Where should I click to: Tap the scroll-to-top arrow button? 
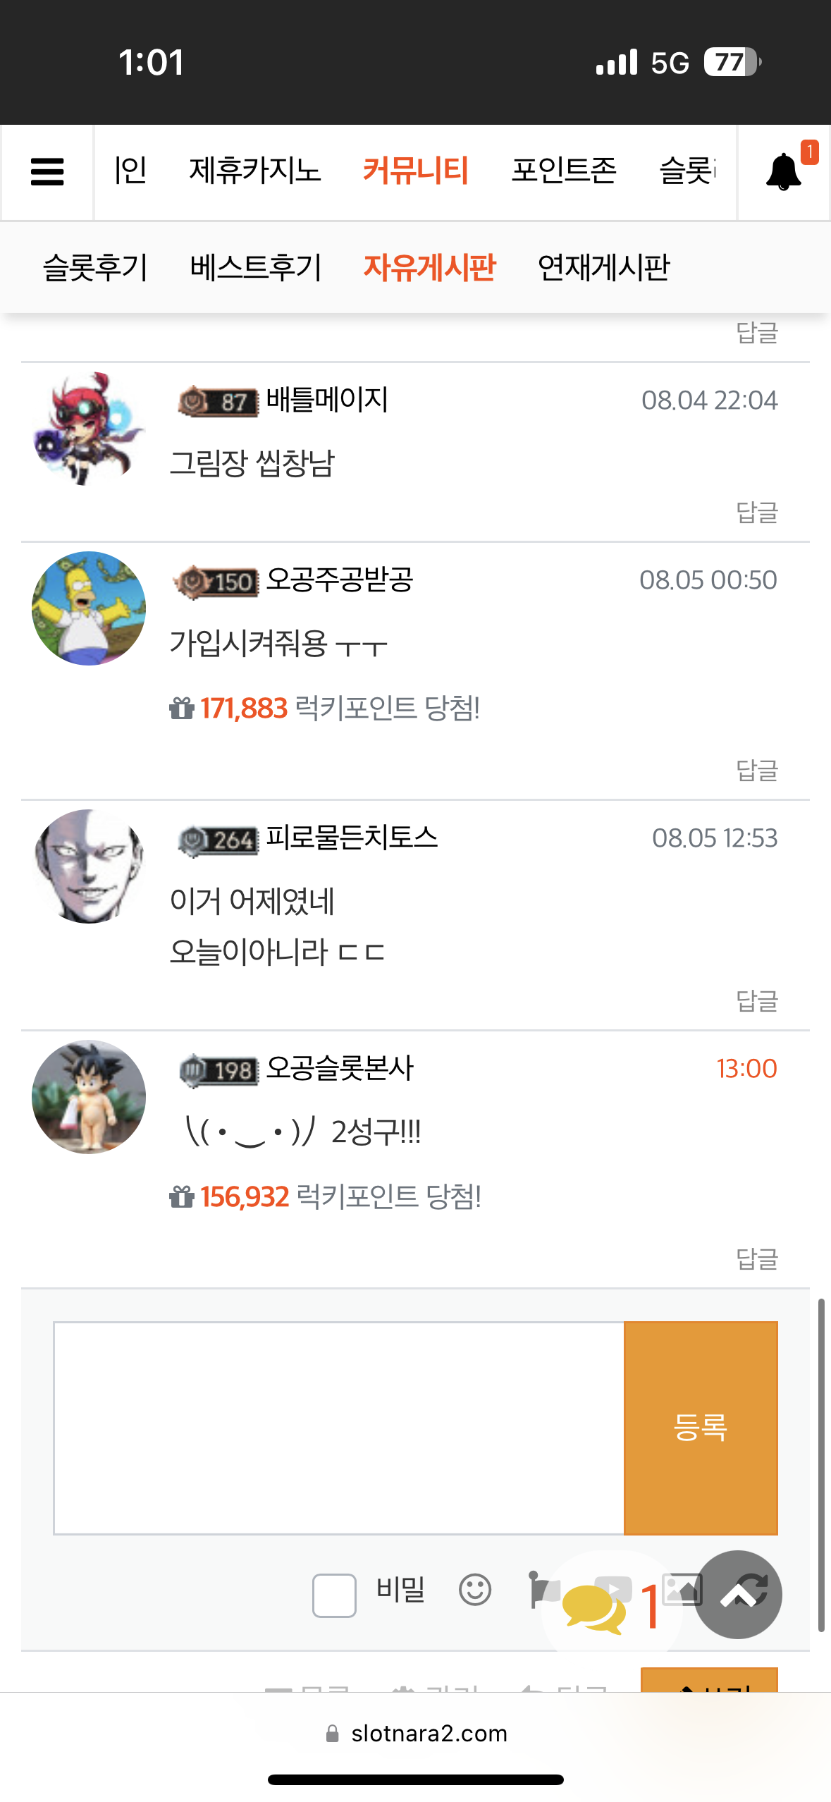pyautogui.click(x=738, y=1594)
